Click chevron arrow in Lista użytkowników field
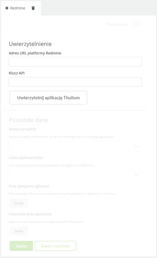Image resolution: width=157 pixels, height=258 pixels. 136,175
